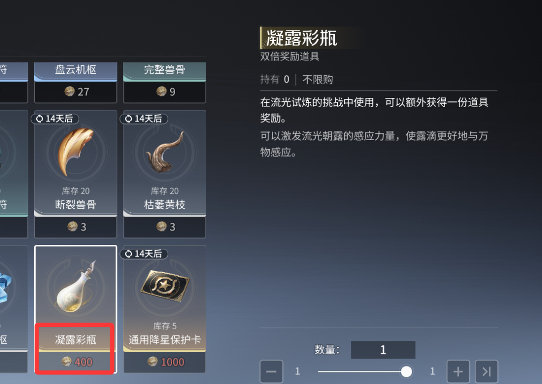The image size is (542, 384).
Task: Open the 盘云机枢 item card
Action: click(x=76, y=83)
